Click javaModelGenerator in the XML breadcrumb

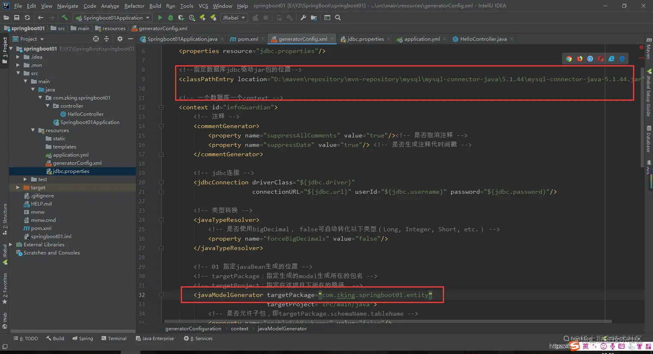click(x=282, y=329)
